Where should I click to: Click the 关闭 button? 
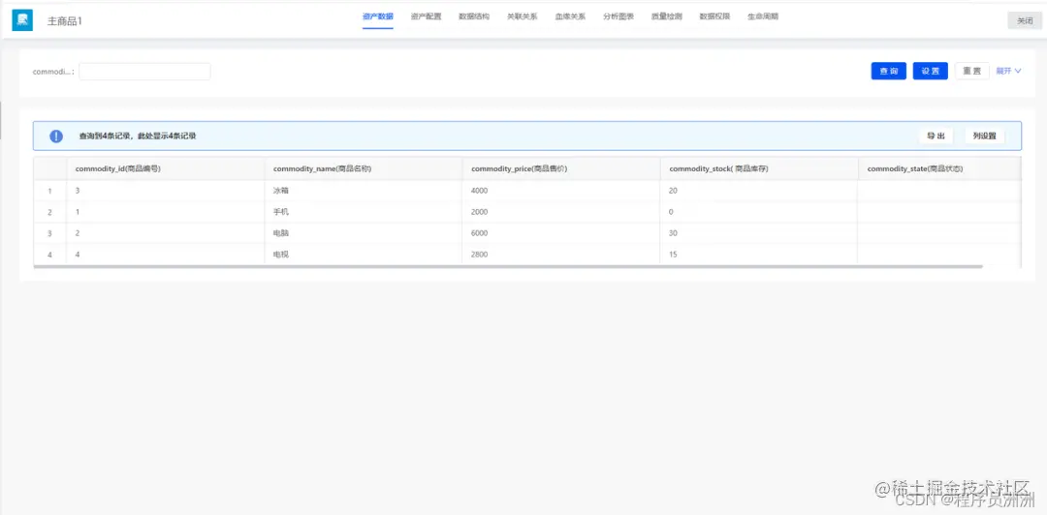(1025, 20)
